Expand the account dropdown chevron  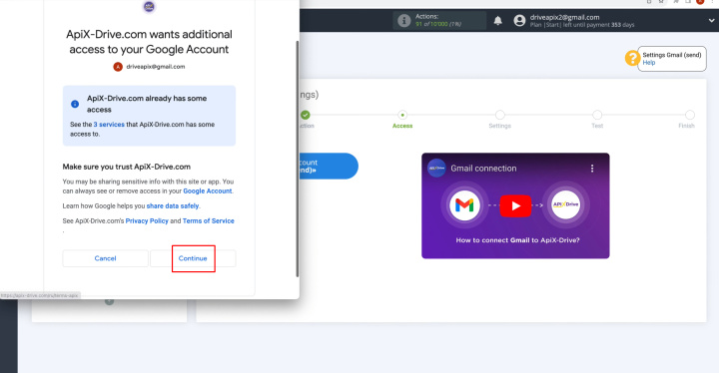pyautogui.click(x=711, y=21)
